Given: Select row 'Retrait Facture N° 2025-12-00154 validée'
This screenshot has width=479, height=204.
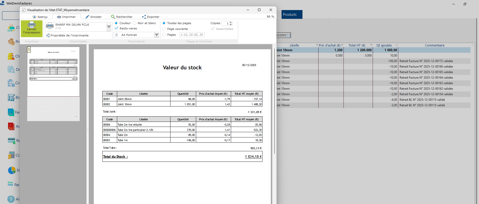Looking at the screenshot, I should pyautogui.click(x=373, y=94).
